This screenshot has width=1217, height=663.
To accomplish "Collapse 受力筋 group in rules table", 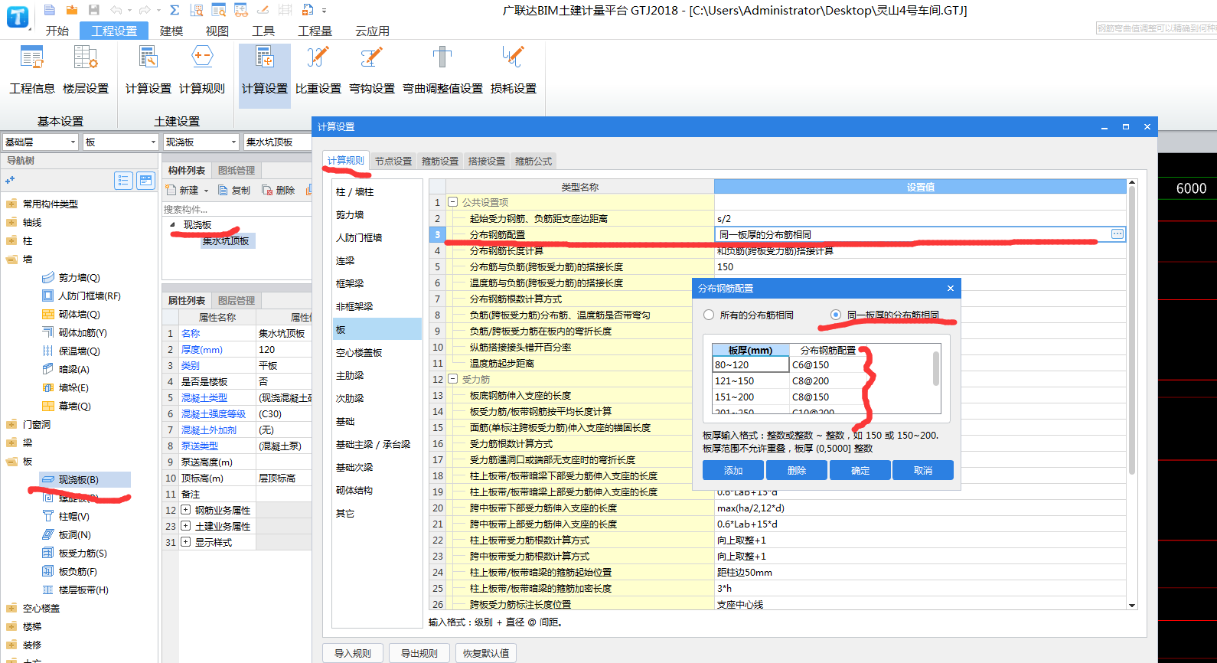I will pyautogui.click(x=452, y=379).
